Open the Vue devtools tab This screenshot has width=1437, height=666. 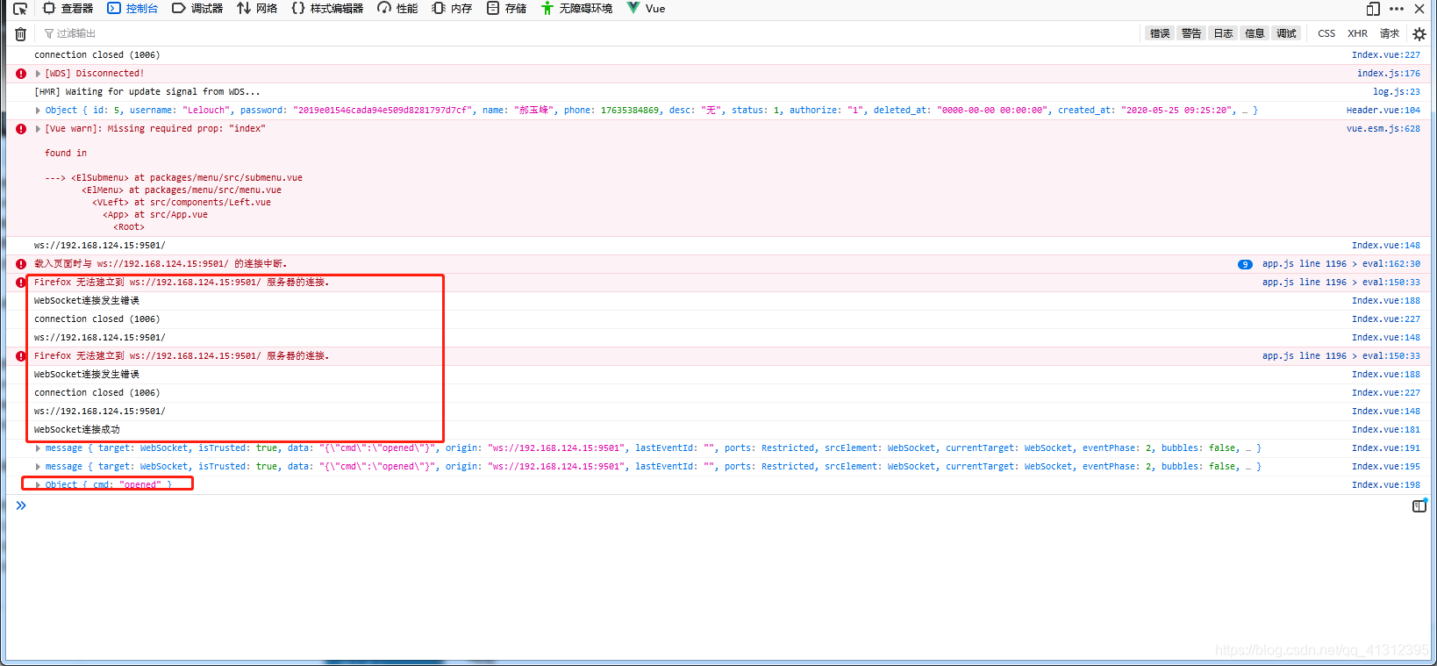646,9
